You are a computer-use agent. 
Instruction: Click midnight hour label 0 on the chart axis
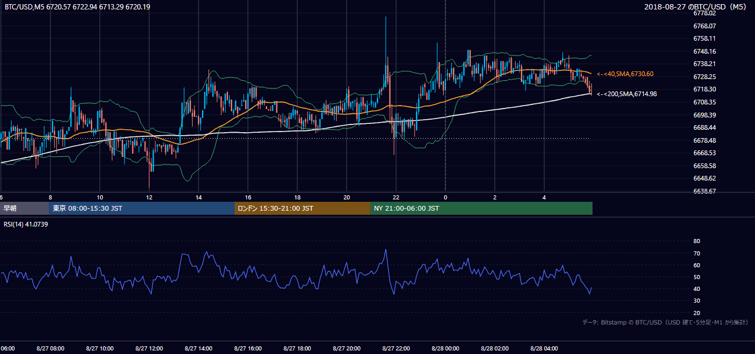pos(445,198)
